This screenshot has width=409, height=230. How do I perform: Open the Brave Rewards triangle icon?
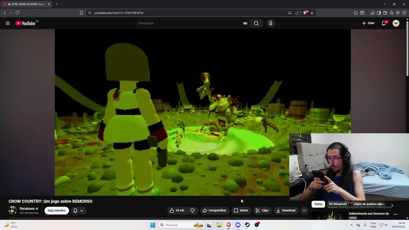tap(312, 13)
